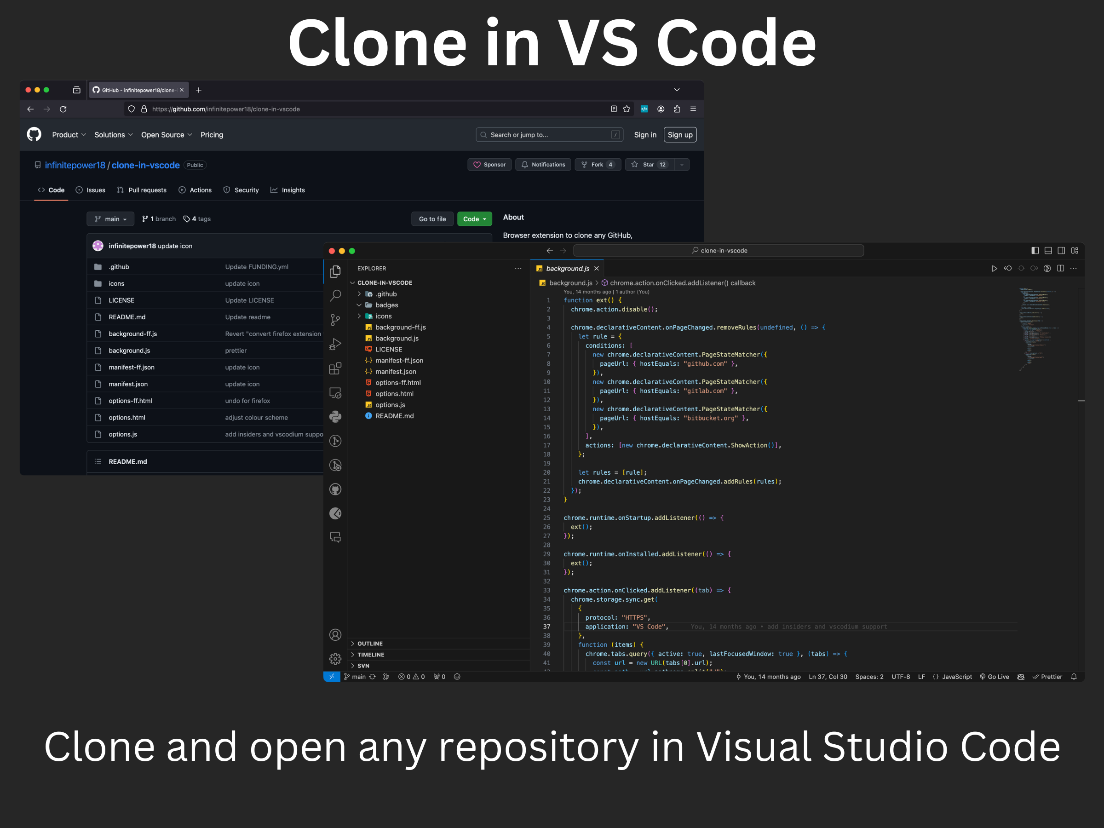Switch to Security tab on GitHub repo
This screenshot has height=828, width=1104.
241,190
